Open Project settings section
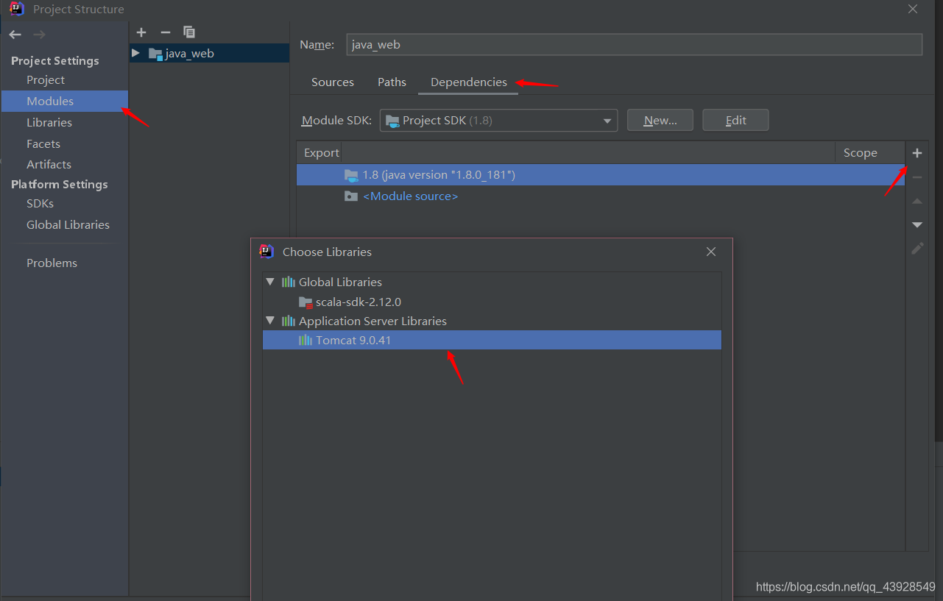 pyautogui.click(x=46, y=80)
